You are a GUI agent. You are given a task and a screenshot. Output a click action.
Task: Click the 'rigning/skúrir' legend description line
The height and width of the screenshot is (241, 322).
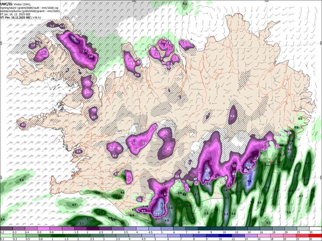click(x=29, y=8)
